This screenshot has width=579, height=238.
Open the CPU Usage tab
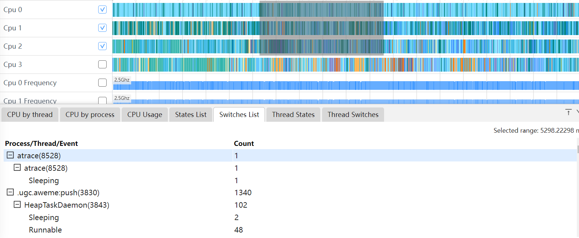click(144, 115)
